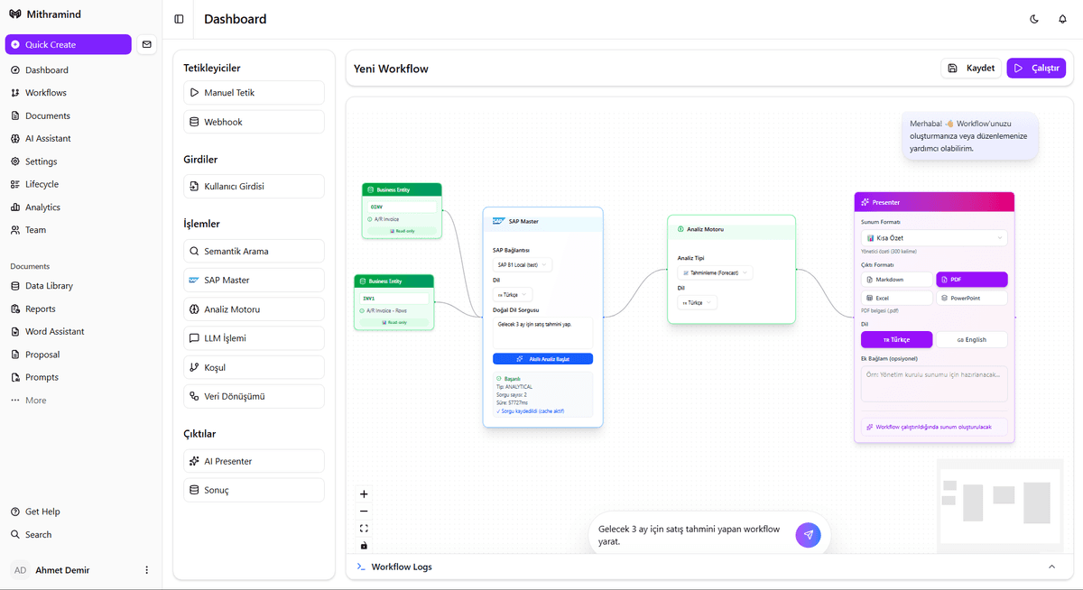This screenshot has height=590, width=1083.
Task: Add a Semantik Arama node to workflow
Action: click(254, 251)
